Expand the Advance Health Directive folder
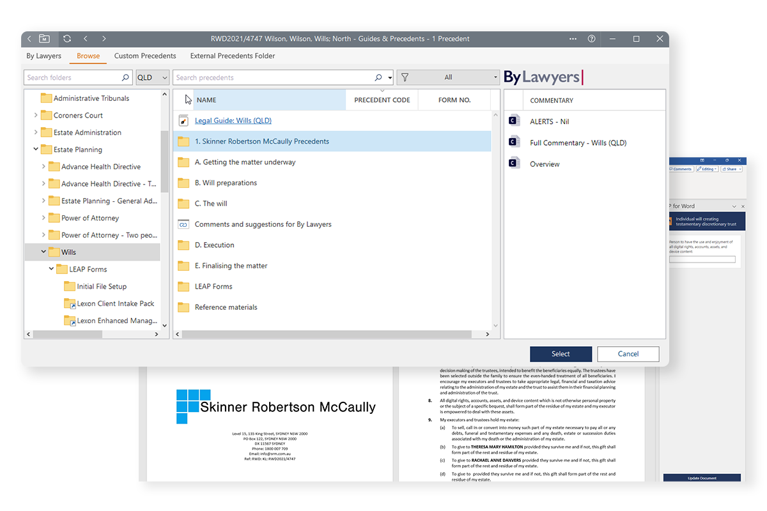The image size is (767, 511). [x=43, y=167]
